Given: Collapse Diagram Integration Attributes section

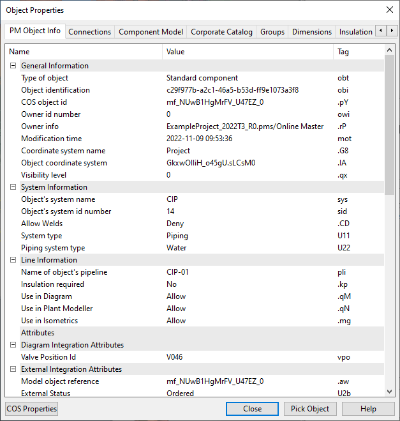Looking at the screenshot, I should coord(13,345).
